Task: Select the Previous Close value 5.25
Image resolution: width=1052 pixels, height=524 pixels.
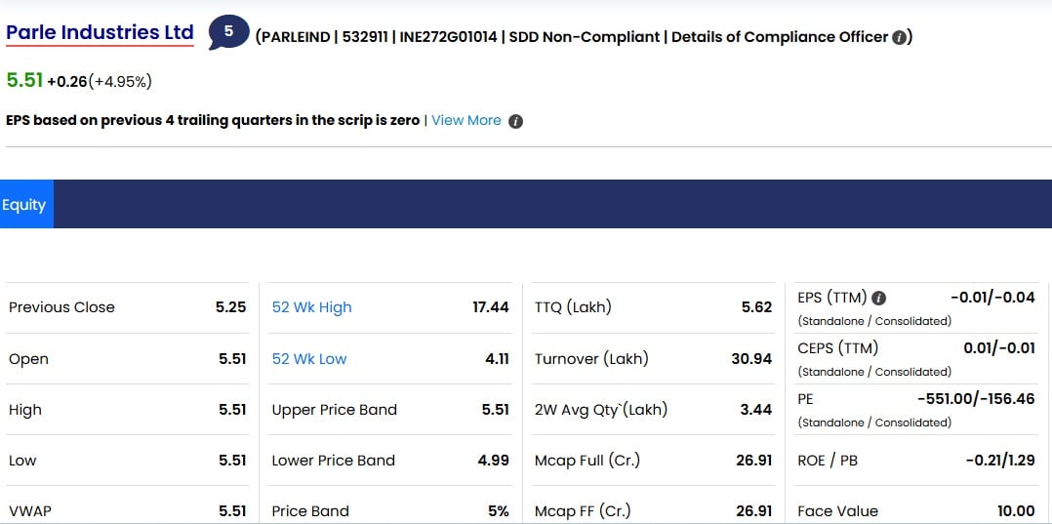Action: coord(230,307)
